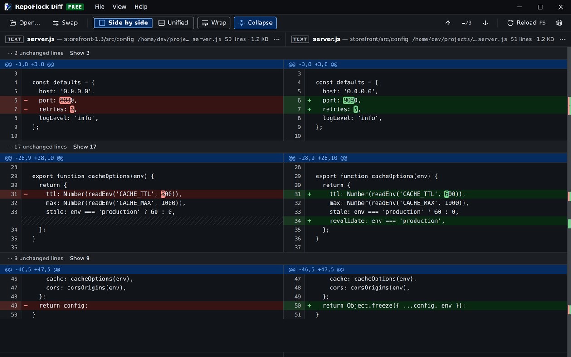Image resolution: width=571 pixels, height=357 pixels.
Task: Click the right-edge scrollbar change marker near line 34
Action: [x=569, y=223]
